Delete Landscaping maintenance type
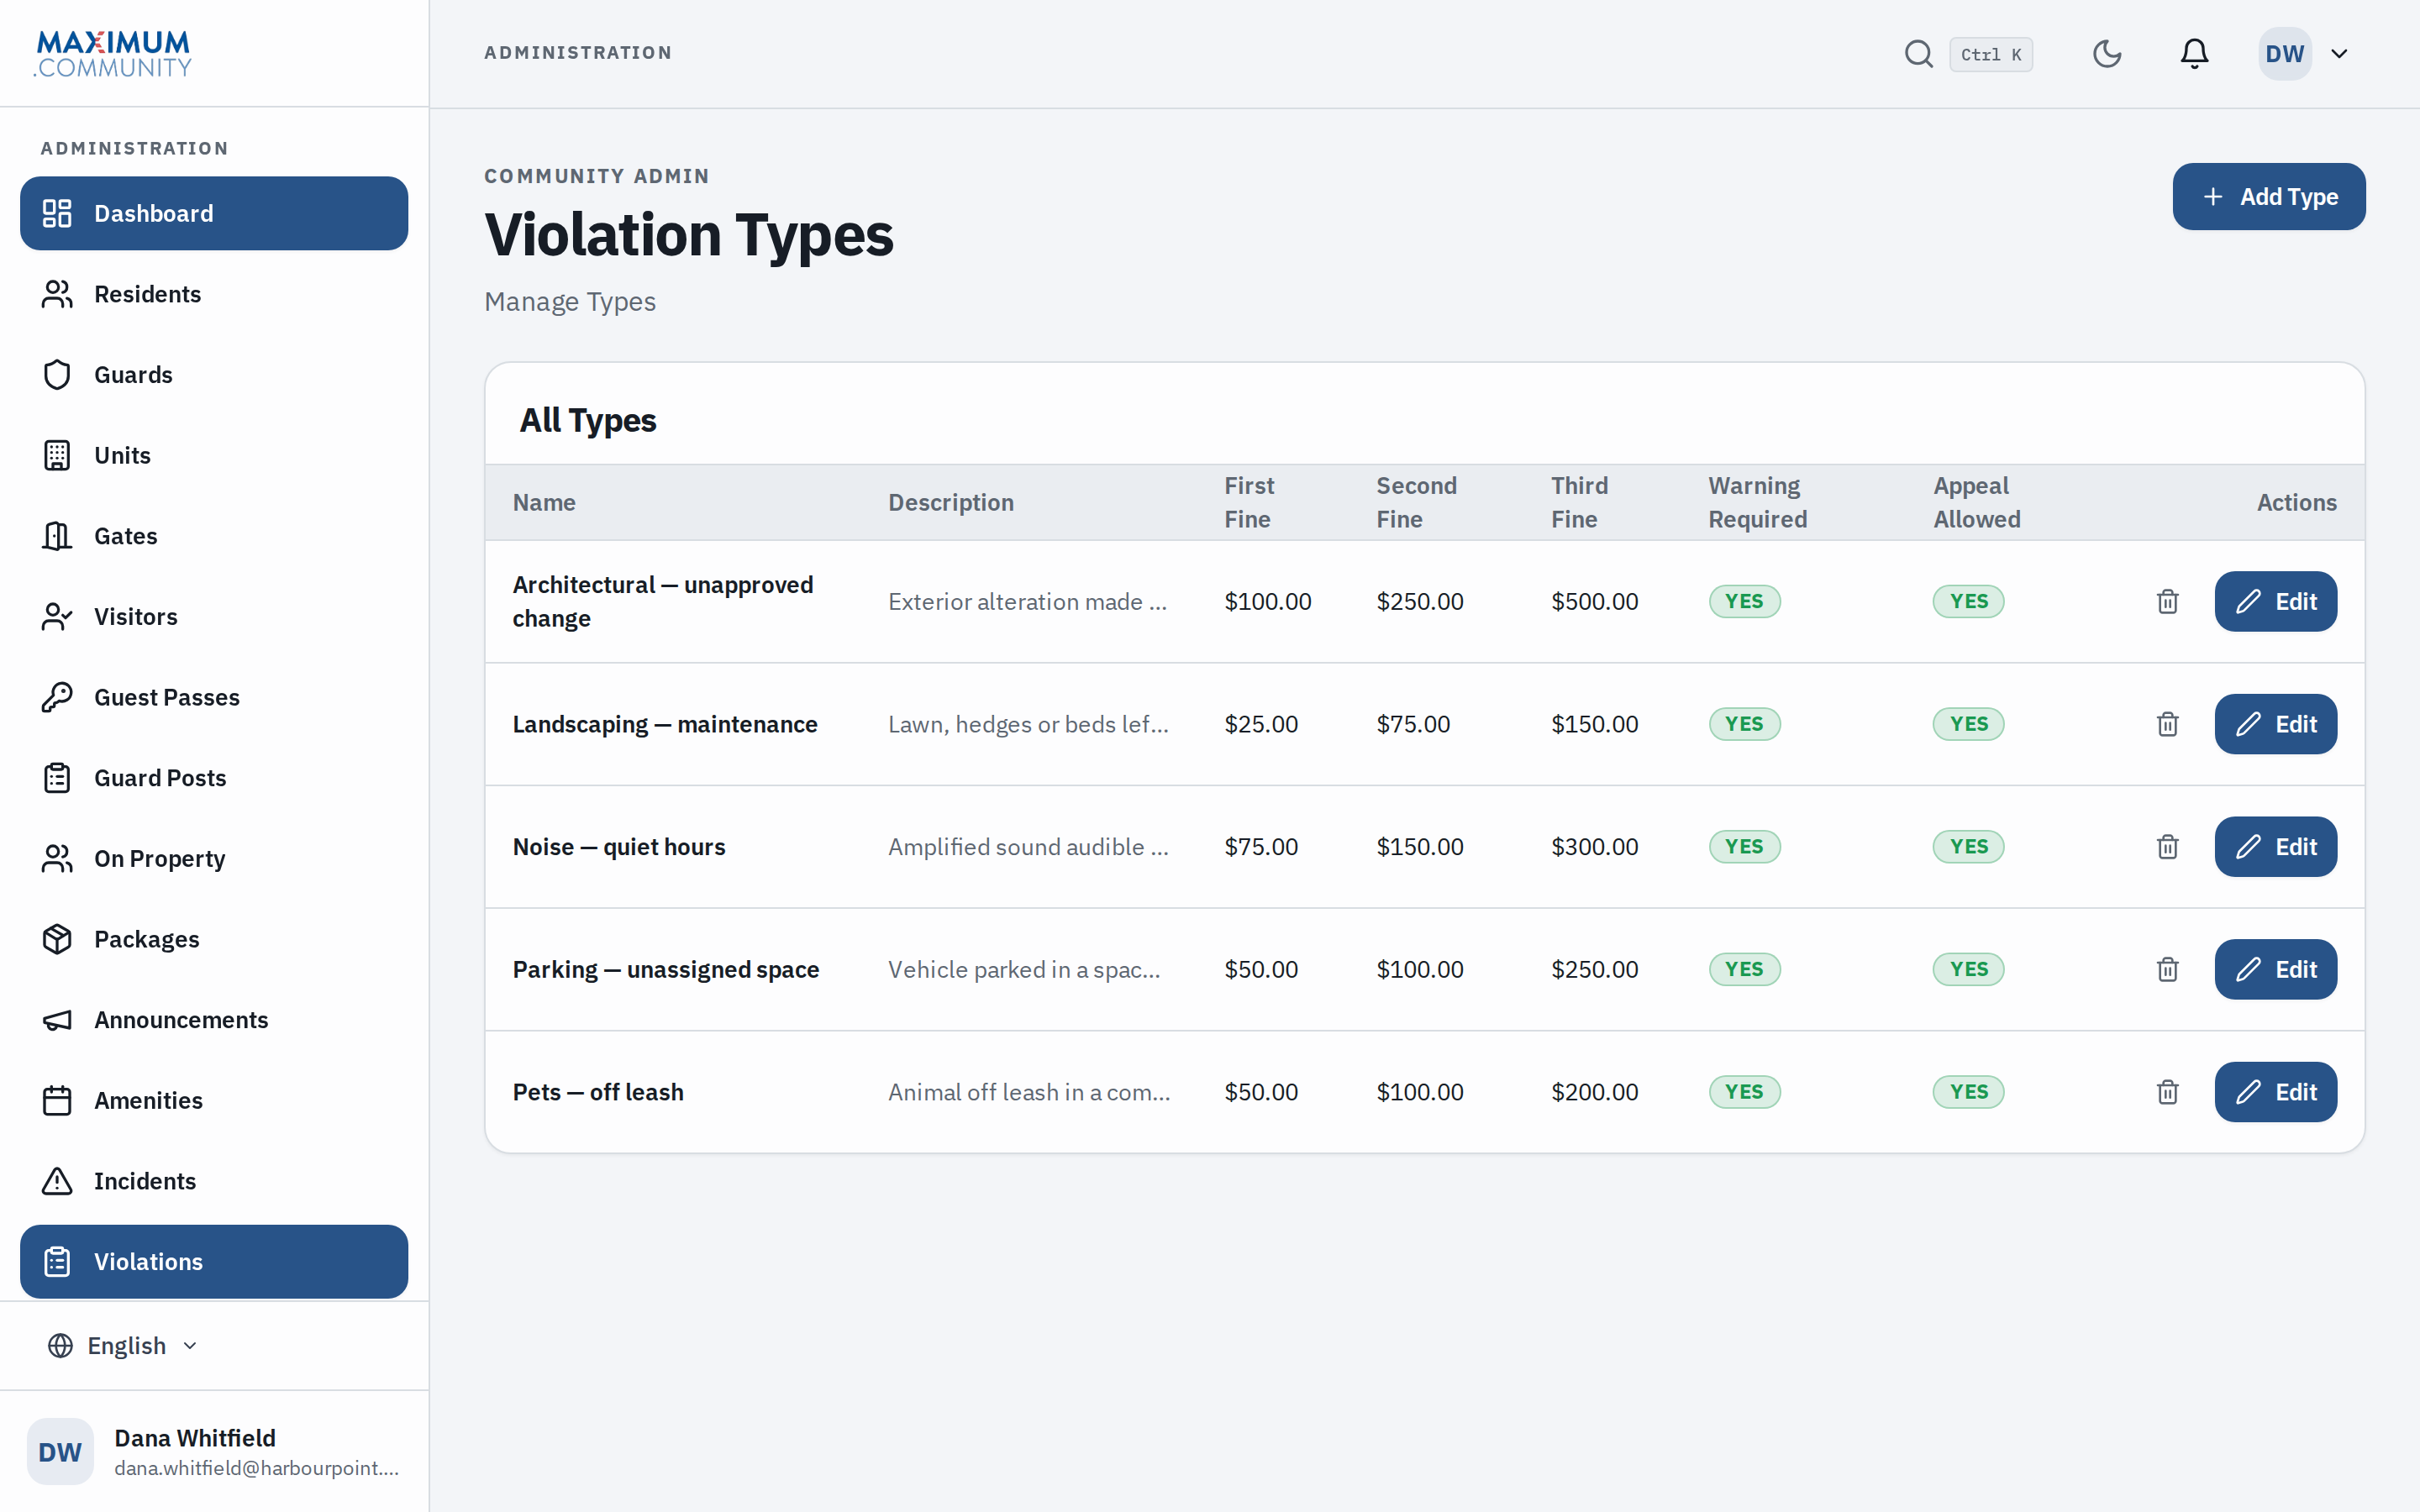 2167,724
